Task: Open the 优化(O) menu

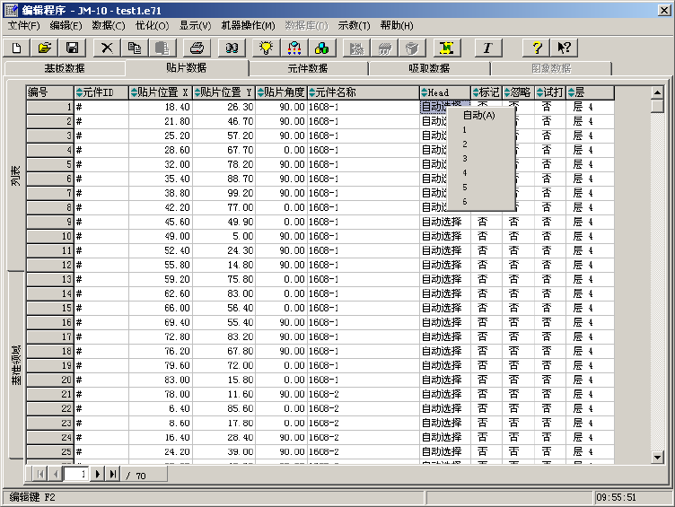Action: coord(153,25)
